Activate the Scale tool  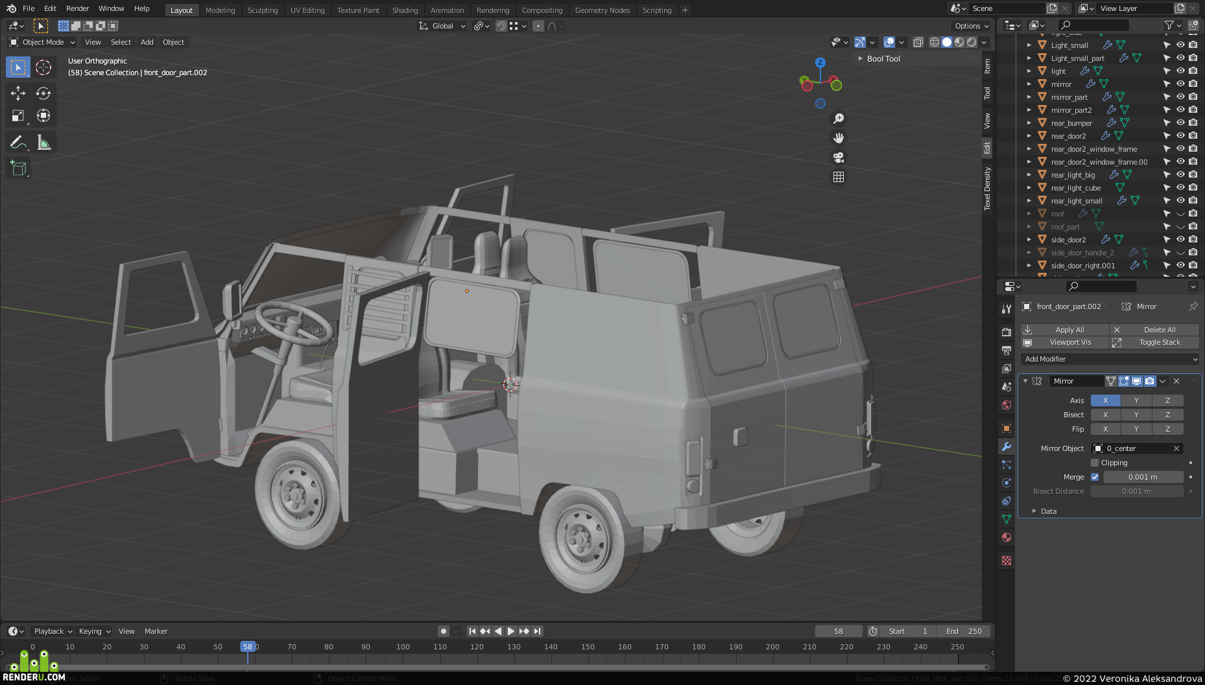pos(18,116)
